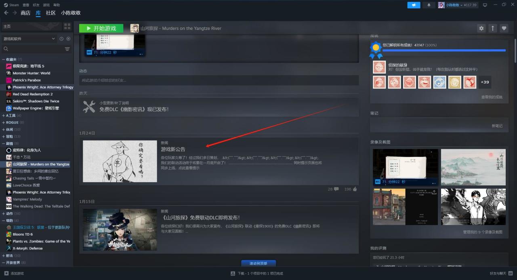Like the 游戏新公告 post thumbs-up
Image resolution: width=517 pixels, height=280 pixels.
tap(355, 189)
